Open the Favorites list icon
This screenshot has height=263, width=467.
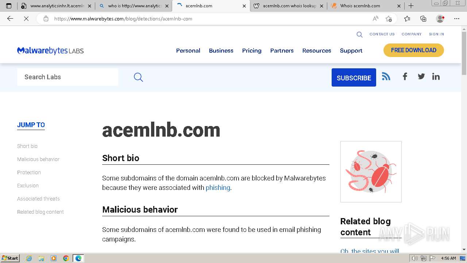pos(407,19)
